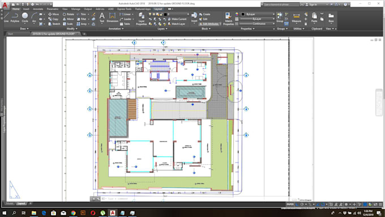The height and width of the screenshot is (217, 385).
Task: Click Edit Attributes button
Action: coord(209,24)
